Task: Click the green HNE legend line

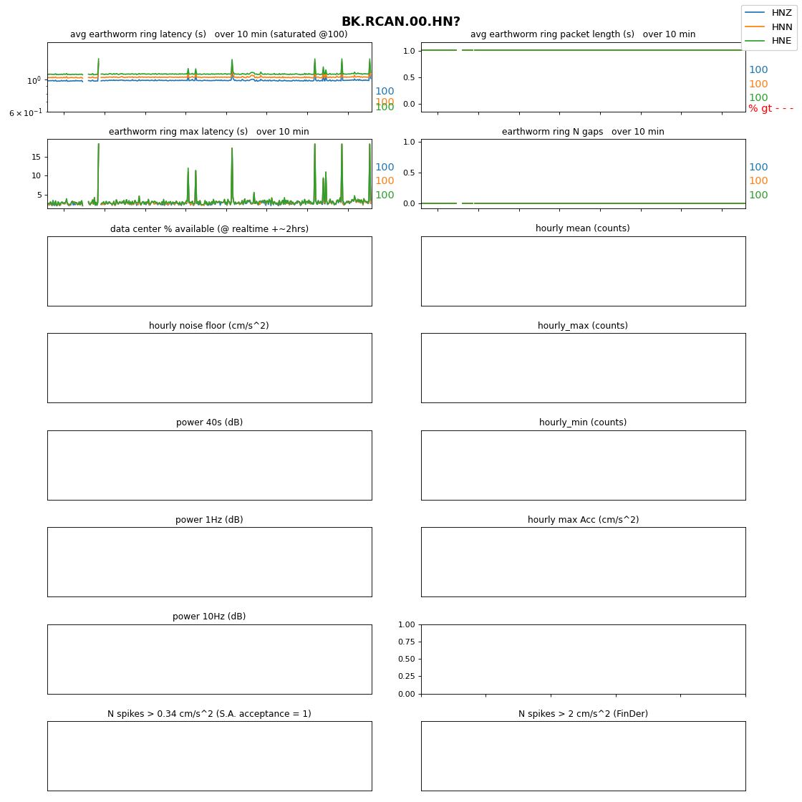Action: (x=755, y=41)
